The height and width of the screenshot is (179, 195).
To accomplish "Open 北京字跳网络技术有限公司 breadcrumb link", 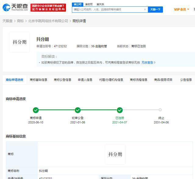I will coord(48,21).
